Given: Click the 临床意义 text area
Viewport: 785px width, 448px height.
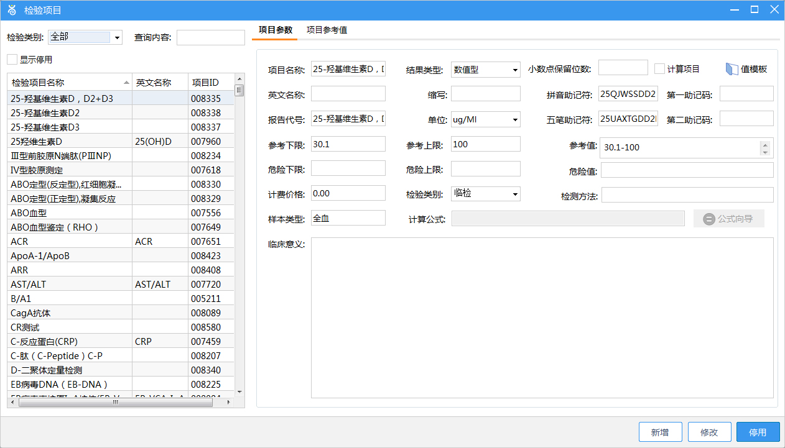Looking at the screenshot, I should pyautogui.click(x=542, y=318).
